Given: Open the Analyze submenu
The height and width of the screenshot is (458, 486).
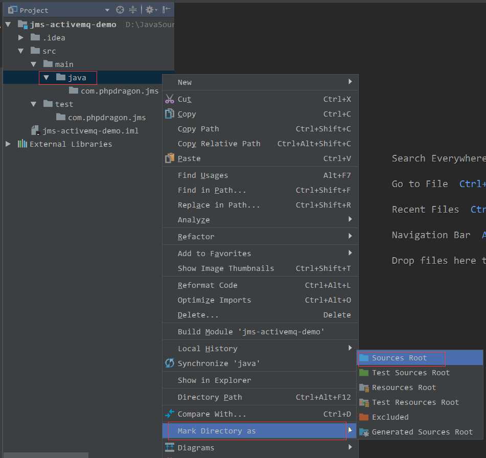Looking at the screenshot, I should point(260,219).
